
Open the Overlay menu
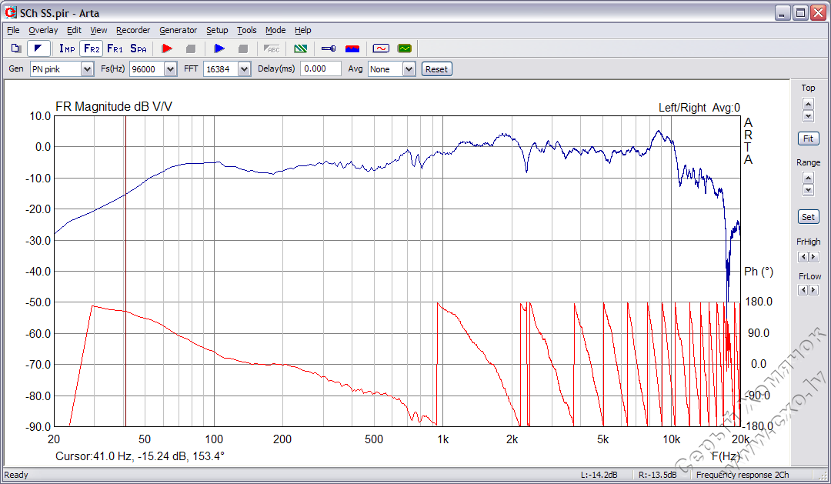click(x=43, y=30)
